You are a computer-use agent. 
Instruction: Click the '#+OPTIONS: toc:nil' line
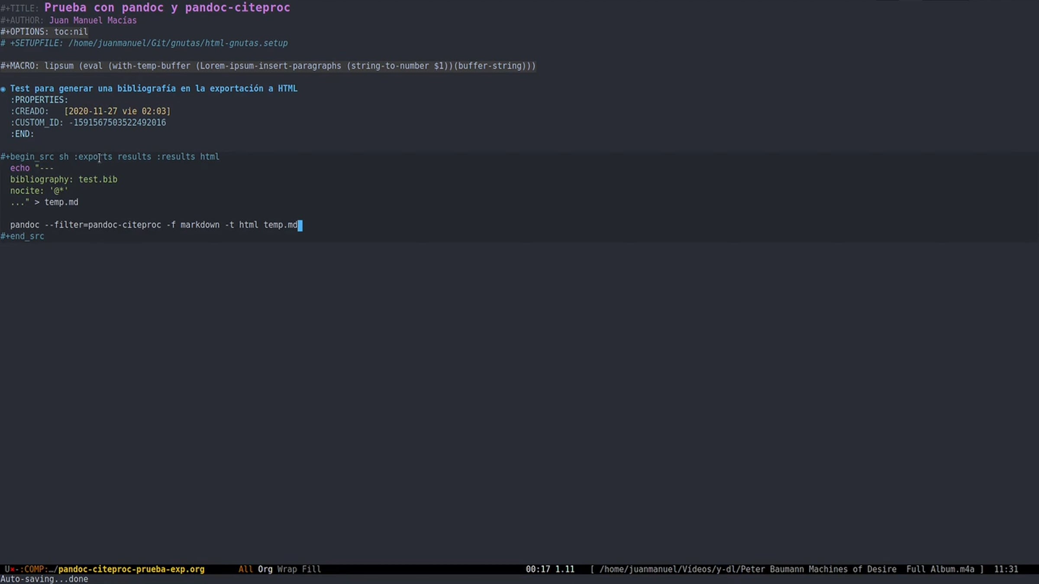(x=44, y=32)
